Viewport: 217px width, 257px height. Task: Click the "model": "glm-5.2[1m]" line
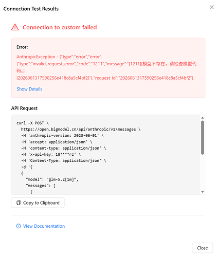[x=52, y=179]
